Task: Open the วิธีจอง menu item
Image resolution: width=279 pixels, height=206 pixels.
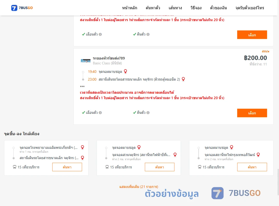Action: (x=196, y=8)
